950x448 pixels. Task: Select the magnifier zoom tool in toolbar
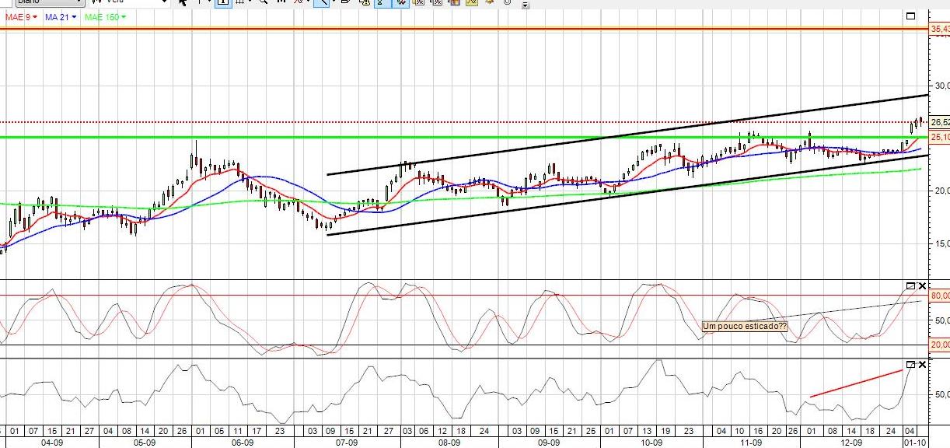(263, 3)
